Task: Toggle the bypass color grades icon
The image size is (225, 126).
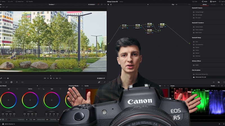Action: tap(98, 4)
